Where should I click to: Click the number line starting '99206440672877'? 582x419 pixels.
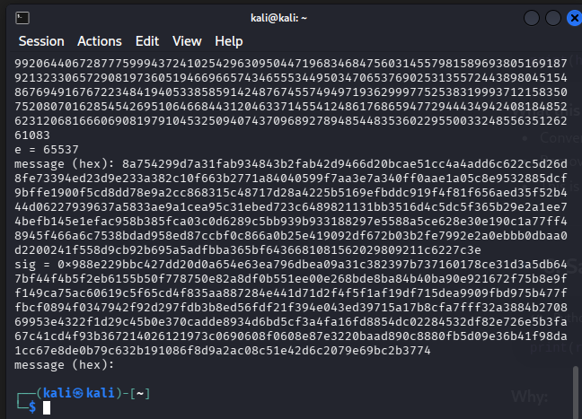pyautogui.click(x=291, y=64)
